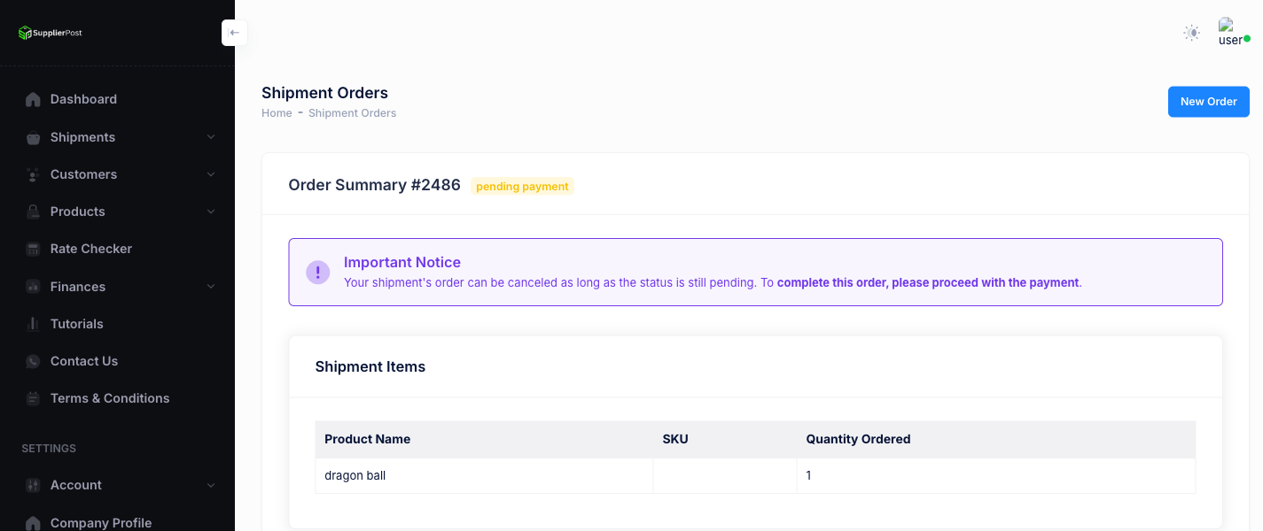Click the Shipments box icon

tap(32, 137)
